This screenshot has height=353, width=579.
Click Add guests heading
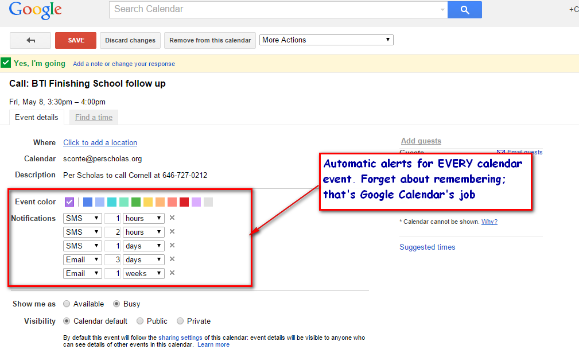tap(421, 141)
